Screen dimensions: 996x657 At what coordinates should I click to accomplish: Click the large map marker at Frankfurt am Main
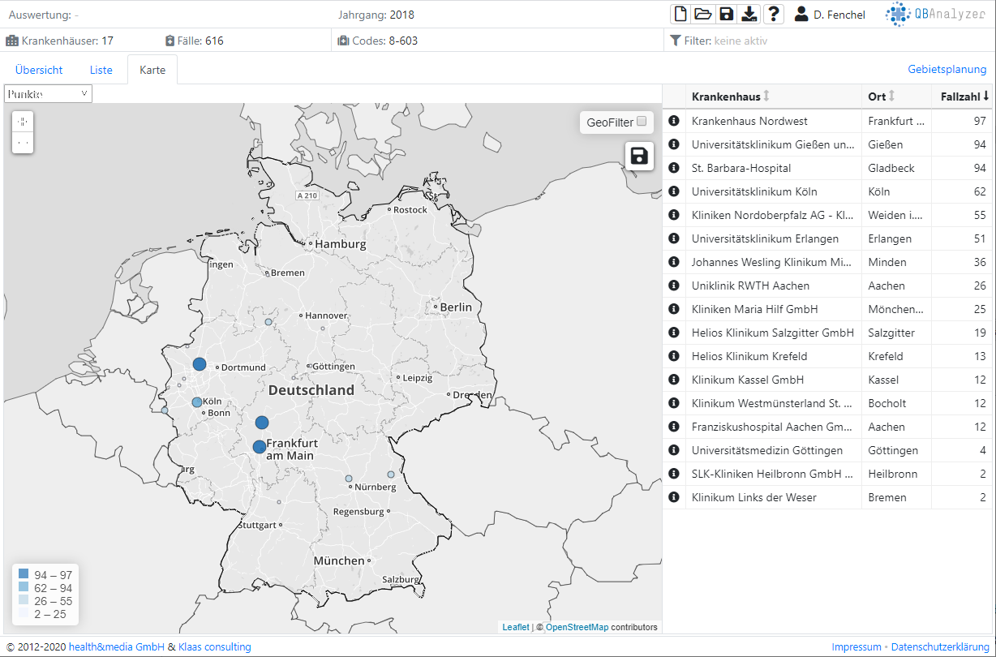tap(260, 447)
